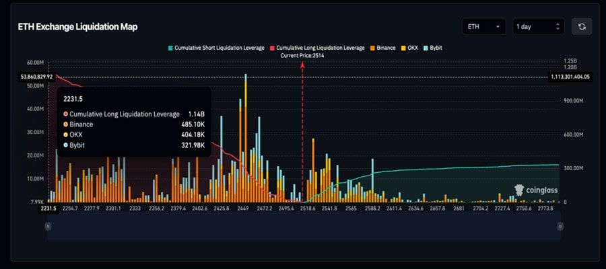Click the 300.00M right axis label

point(573,168)
